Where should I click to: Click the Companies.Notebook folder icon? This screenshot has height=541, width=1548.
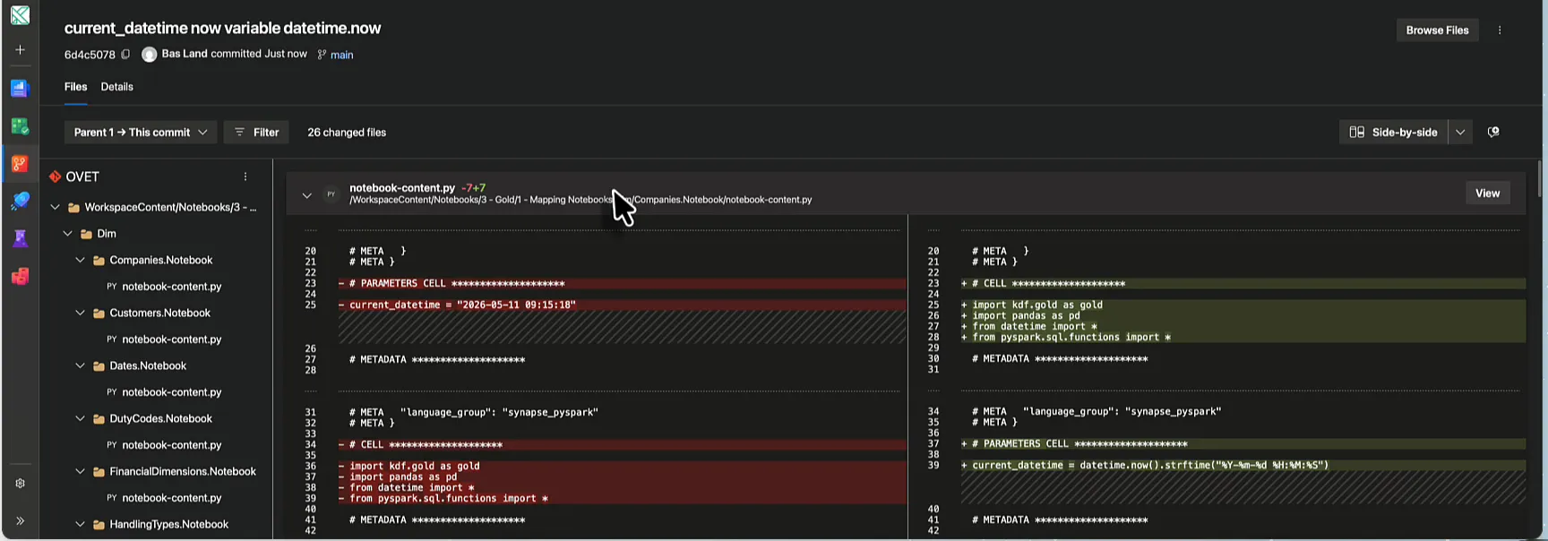coord(99,261)
